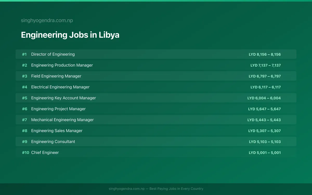Click rank number '#7'
This screenshot has height=195, width=312.
[24, 120]
